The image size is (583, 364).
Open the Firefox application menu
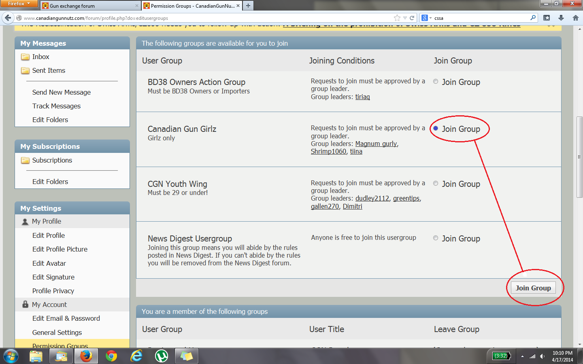tap(19, 4)
